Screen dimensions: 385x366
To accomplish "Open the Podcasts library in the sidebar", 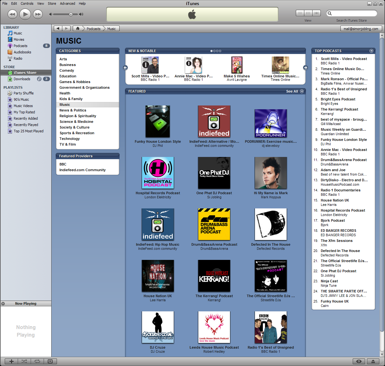I will [x=20, y=46].
